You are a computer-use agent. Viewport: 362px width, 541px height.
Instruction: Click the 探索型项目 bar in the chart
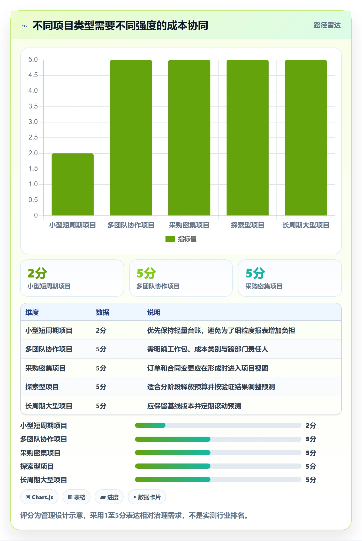pos(247,138)
